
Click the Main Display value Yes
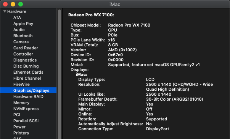point(150,104)
